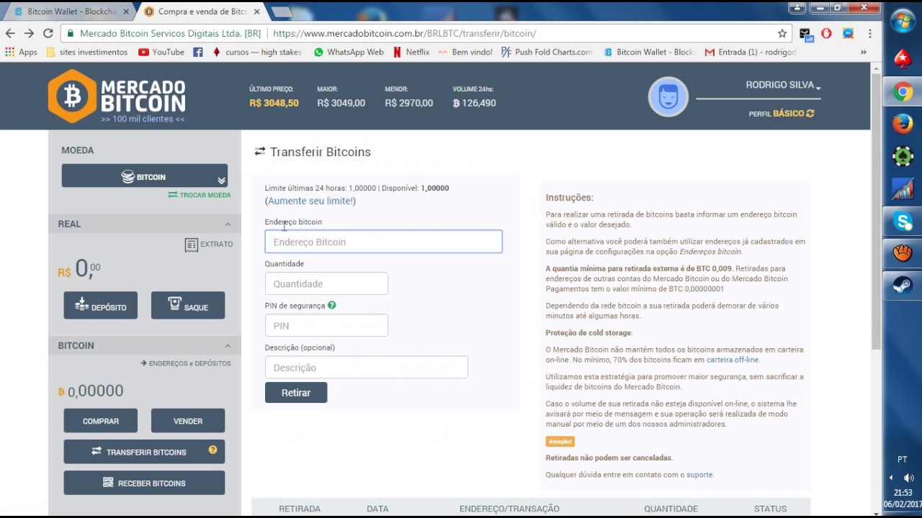The image size is (922, 518).
Task: Click the browser back arrow
Action: 10,33
